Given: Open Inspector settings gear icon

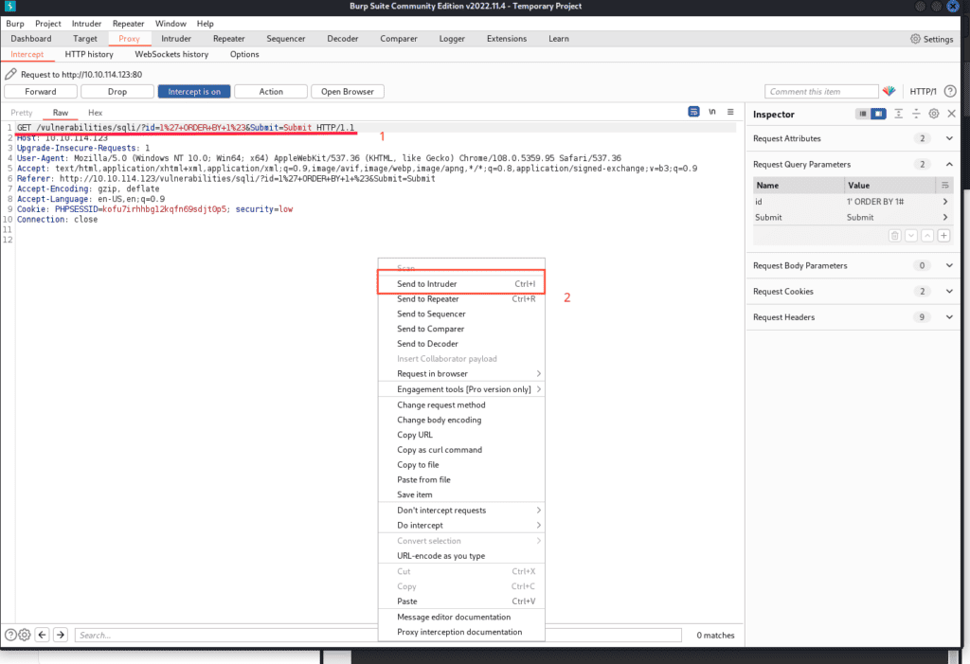Looking at the screenshot, I should (934, 114).
